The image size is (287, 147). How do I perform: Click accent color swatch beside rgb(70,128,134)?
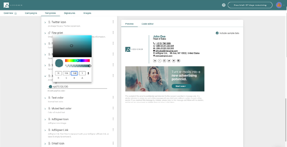tap(50, 86)
